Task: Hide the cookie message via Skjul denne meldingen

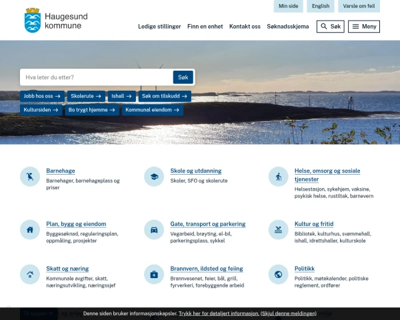Action: point(289,313)
